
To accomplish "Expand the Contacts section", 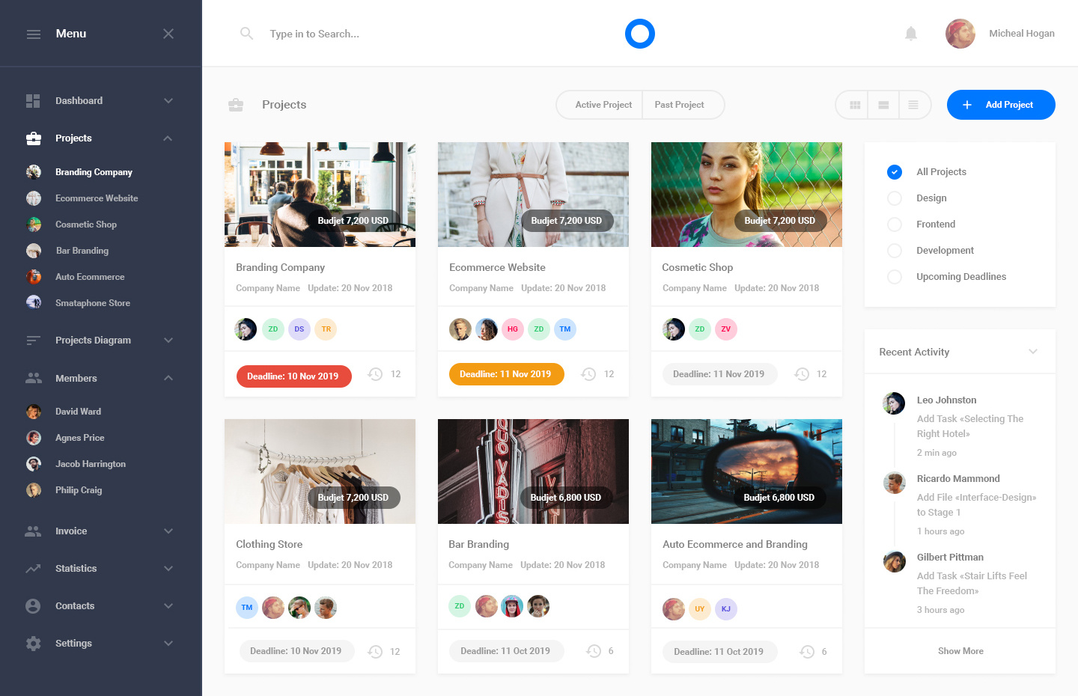I will pyautogui.click(x=33, y=605).
